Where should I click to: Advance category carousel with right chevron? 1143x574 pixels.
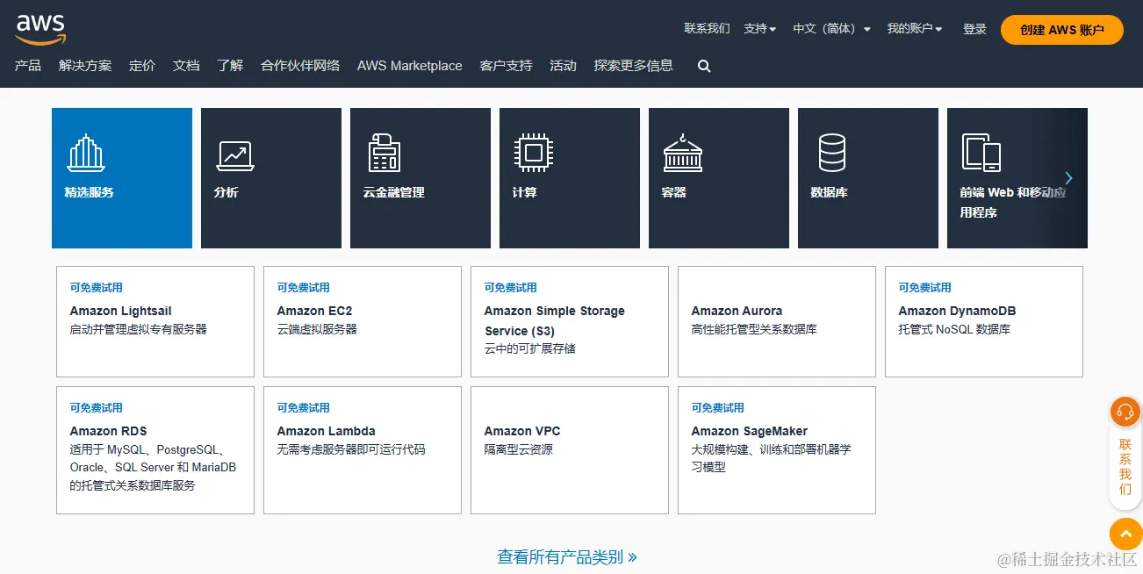1068,178
